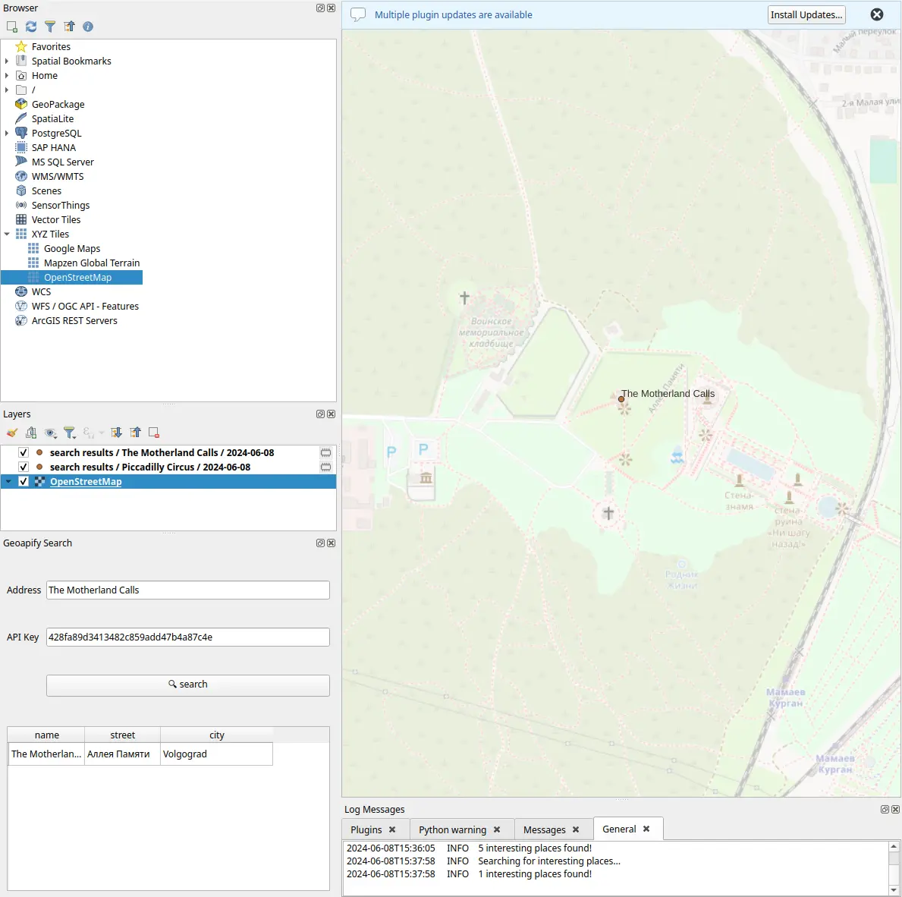Click Remove Layer icon in Layers toolbar
The width and height of the screenshot is (902, 897).
pyautogui.click(x=154, y=433)
